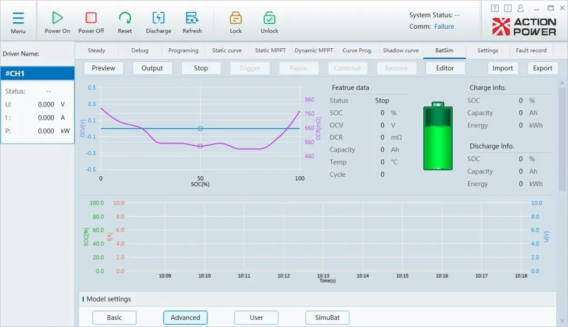
Task: Select the Basic model setting
Action: coord(114,318)
